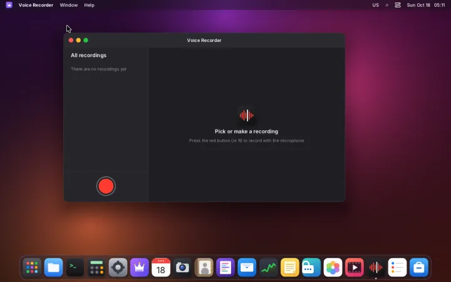Click the Voice Recorder window title bar text
The image size is (451, 282).
204,40
